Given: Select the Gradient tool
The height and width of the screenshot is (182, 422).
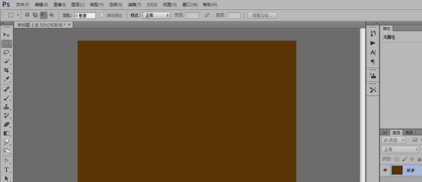Looking at the screenshot, I should 7,133.
